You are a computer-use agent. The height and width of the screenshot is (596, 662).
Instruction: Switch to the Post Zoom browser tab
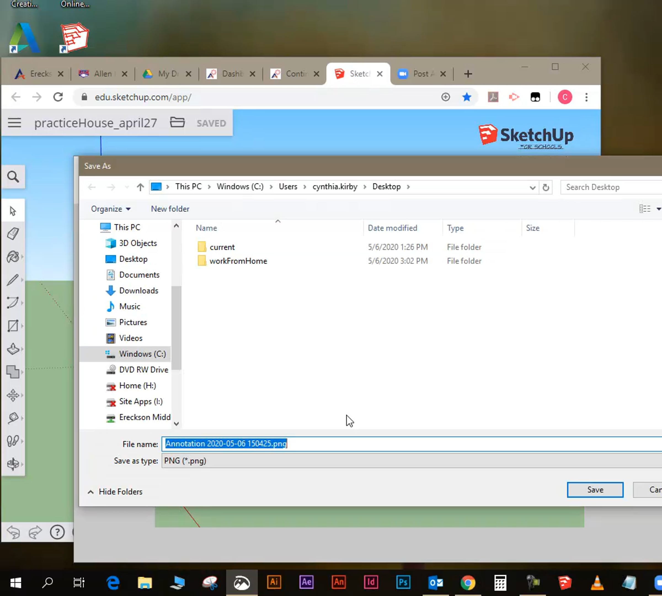tap(420, 74)
